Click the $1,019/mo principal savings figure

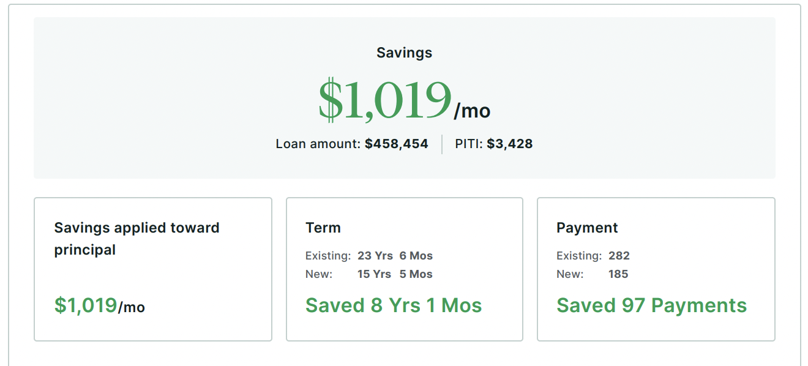tap(99, 305)
